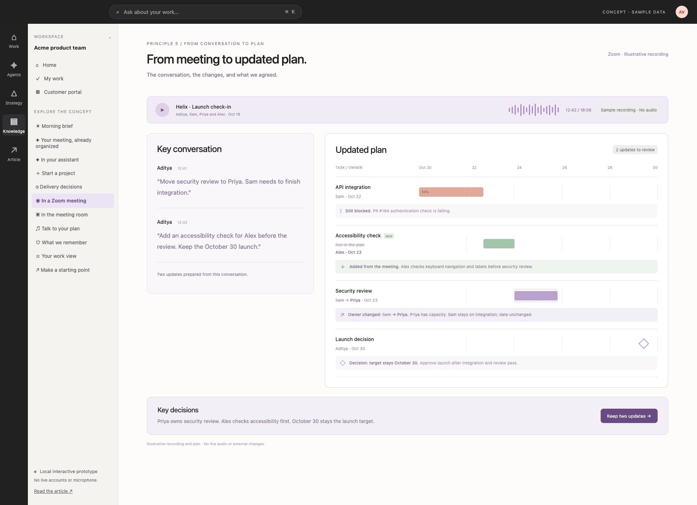Select In a Zoom meeting item
The height and width of the screenshot is (505, 697).
73,201
